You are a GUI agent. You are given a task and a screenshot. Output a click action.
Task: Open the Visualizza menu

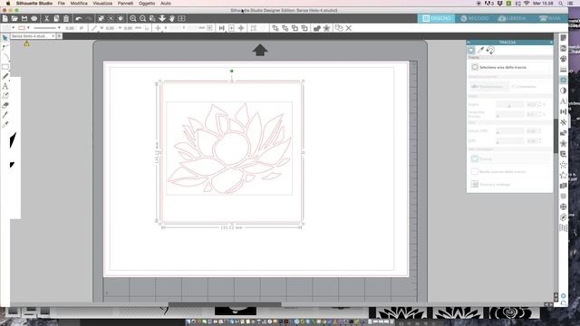point(102,4)
